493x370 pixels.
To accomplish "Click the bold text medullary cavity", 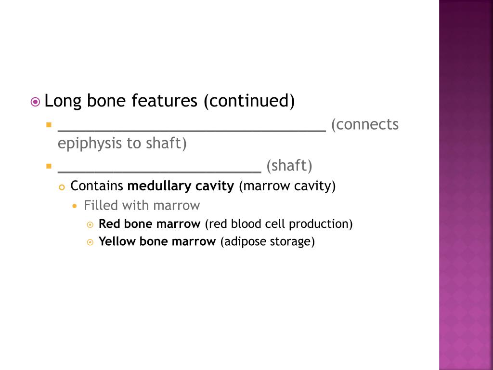I will pyautogui.click(x=181, y=185).
